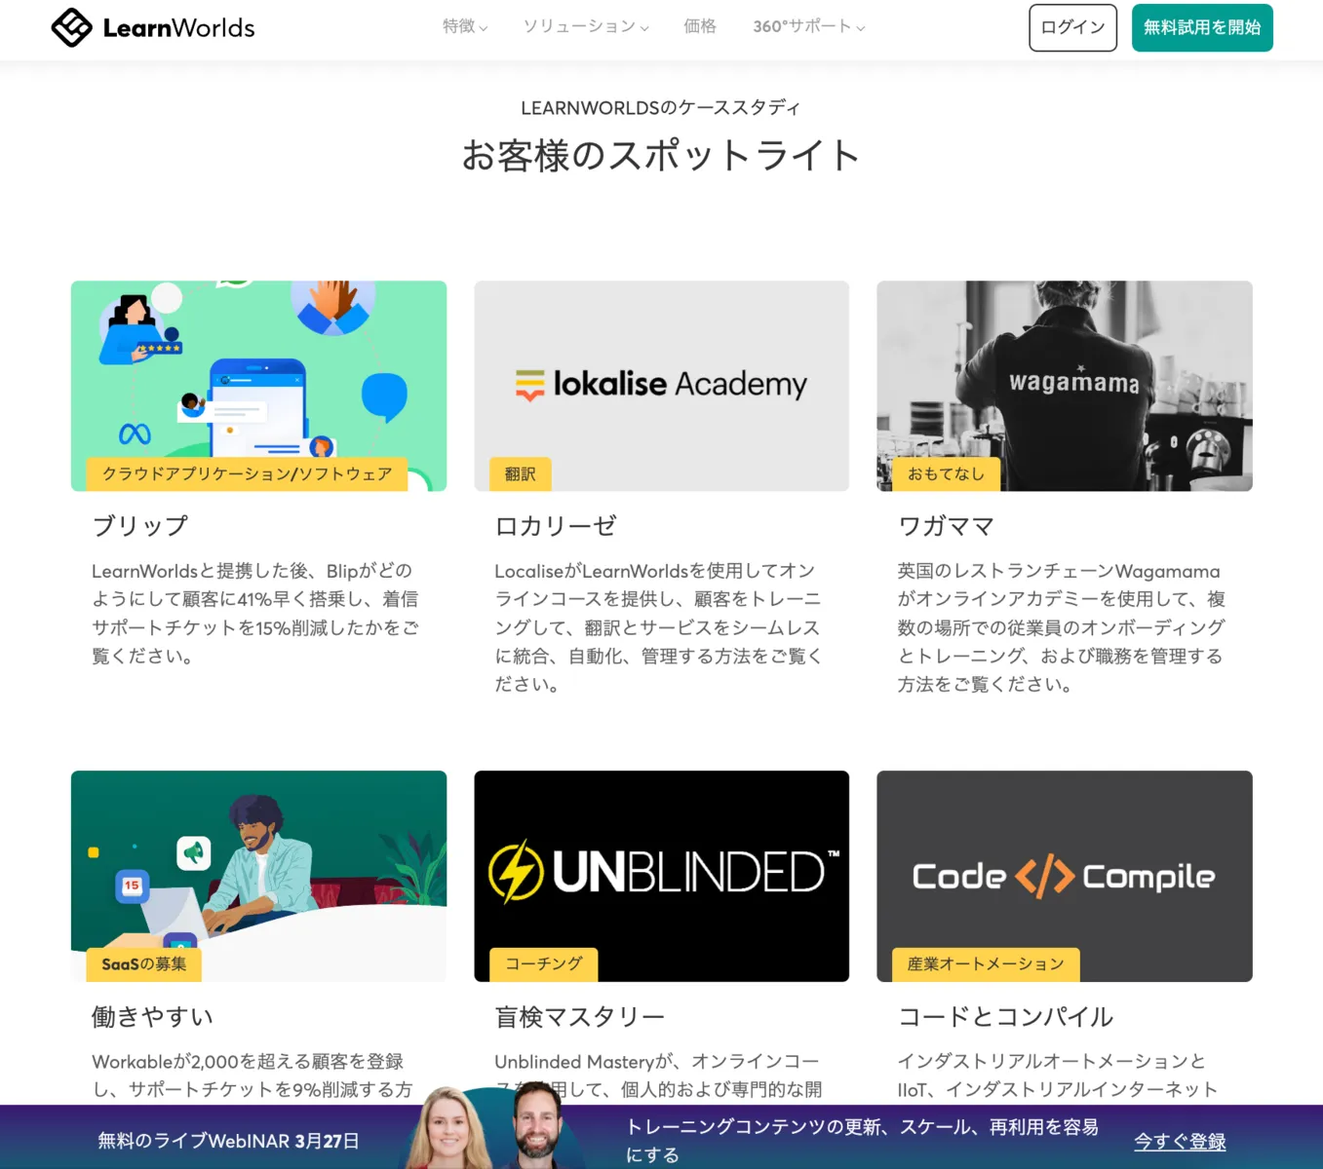
Task: Open the Blip case study thumbnail
Action: [258, 386]
